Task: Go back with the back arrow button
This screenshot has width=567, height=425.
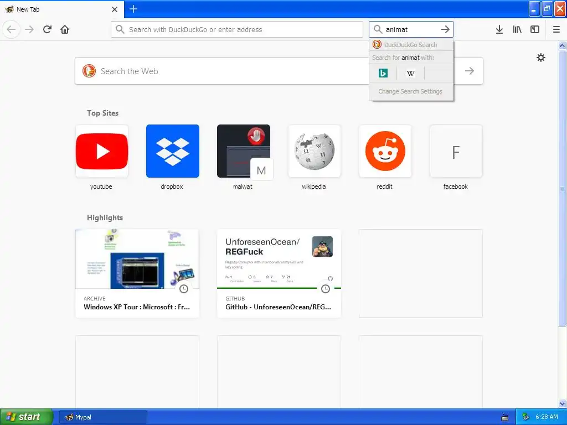Action: pyautogui.click(x=11, y=29)
